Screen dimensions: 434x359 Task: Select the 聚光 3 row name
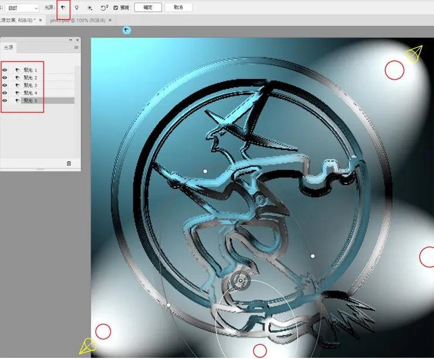tap(30, 85)
